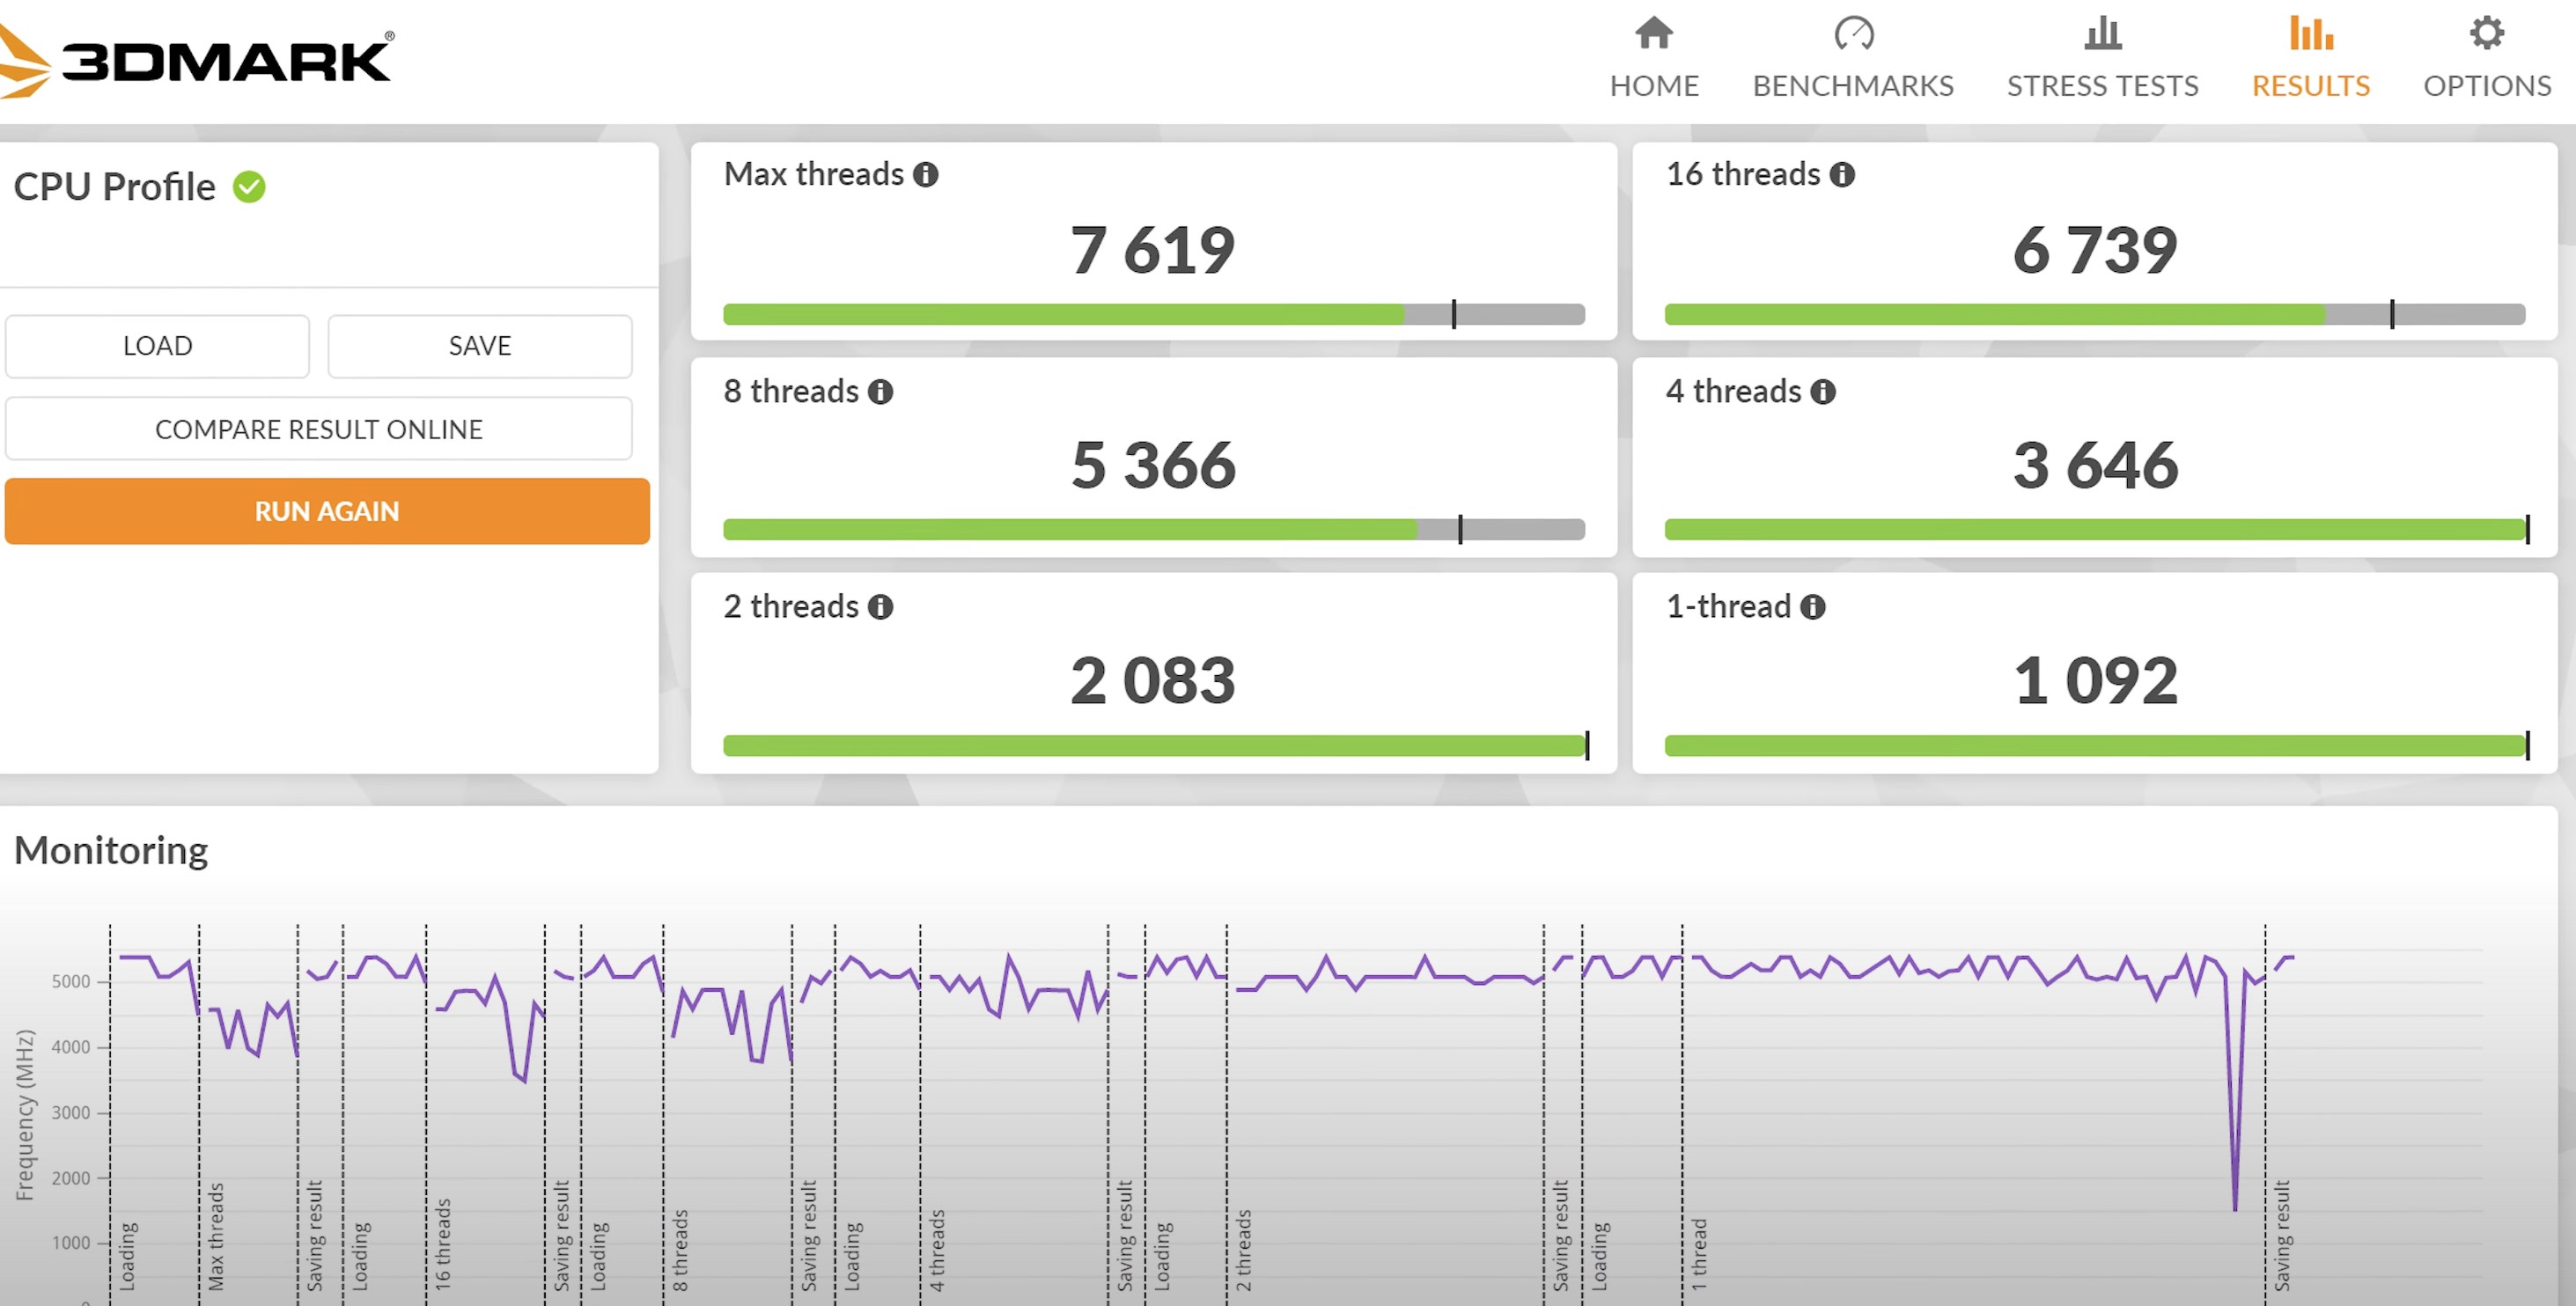Click the '8 threads' chart marker label
Screen dimensions: 2576x1306
coord(680,1250)
